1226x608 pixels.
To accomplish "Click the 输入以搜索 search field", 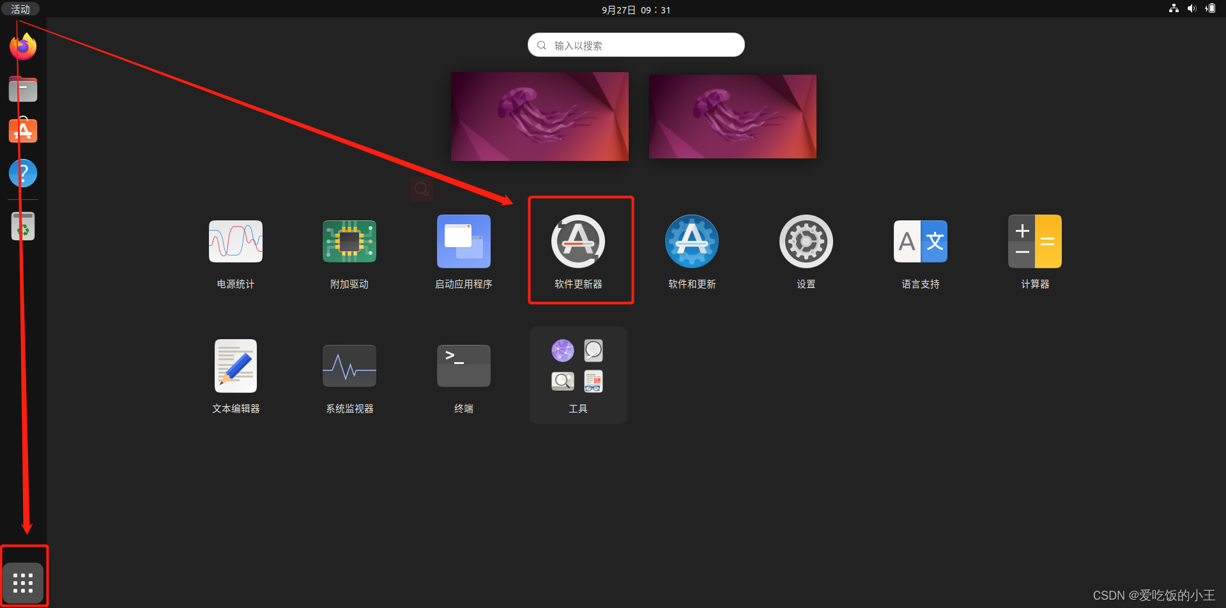I will coord(635,45).
